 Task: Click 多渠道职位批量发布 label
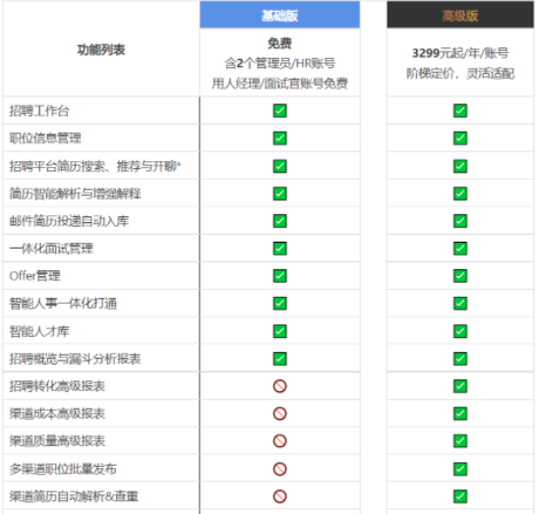[x=63, y=469]
